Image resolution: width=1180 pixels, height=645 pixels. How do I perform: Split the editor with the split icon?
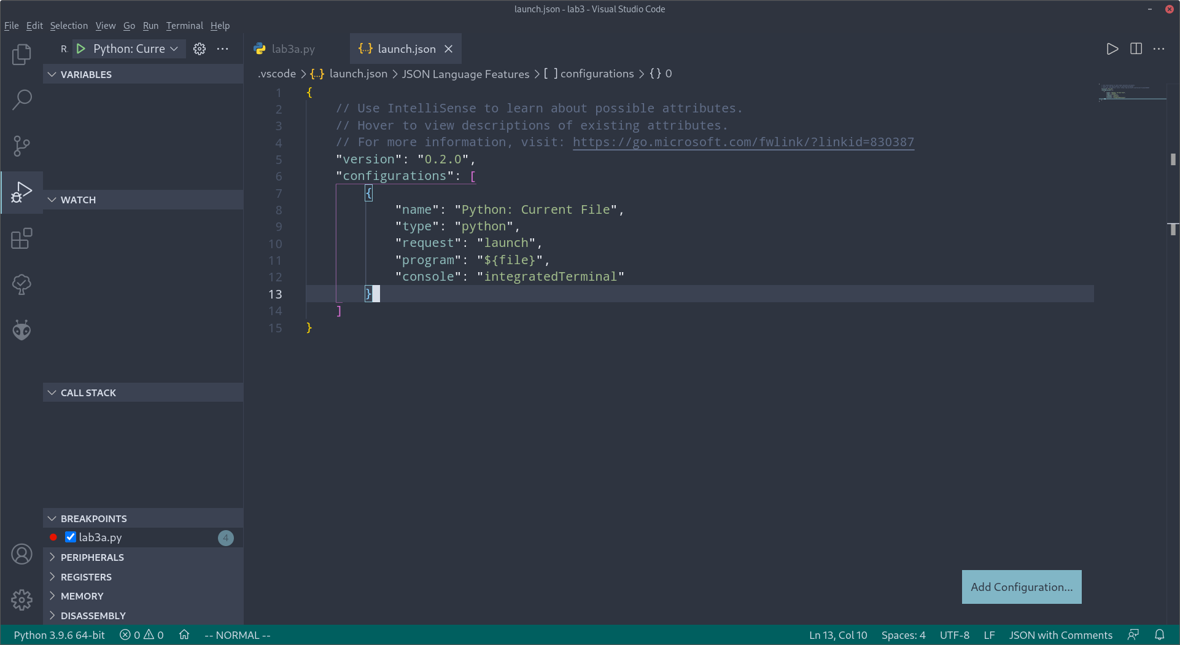pyautogui.click(x=1135, y=49)
